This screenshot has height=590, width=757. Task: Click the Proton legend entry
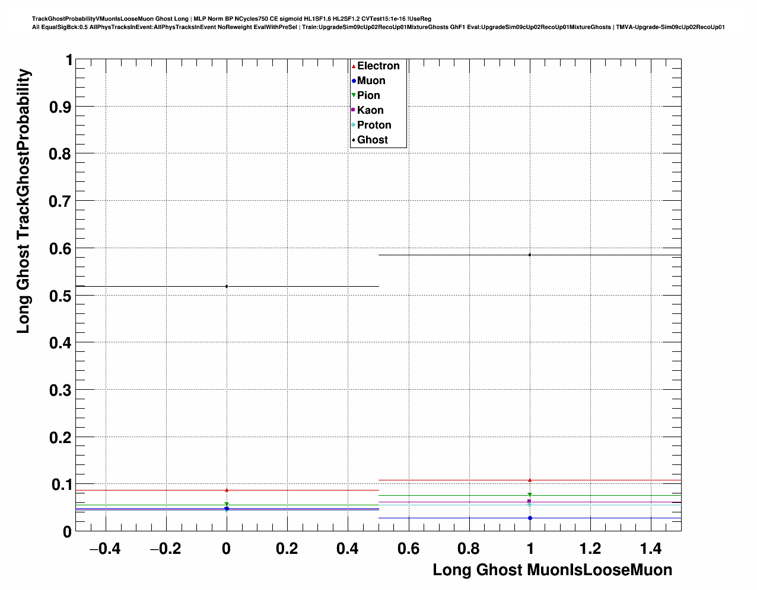coord(371,125)
